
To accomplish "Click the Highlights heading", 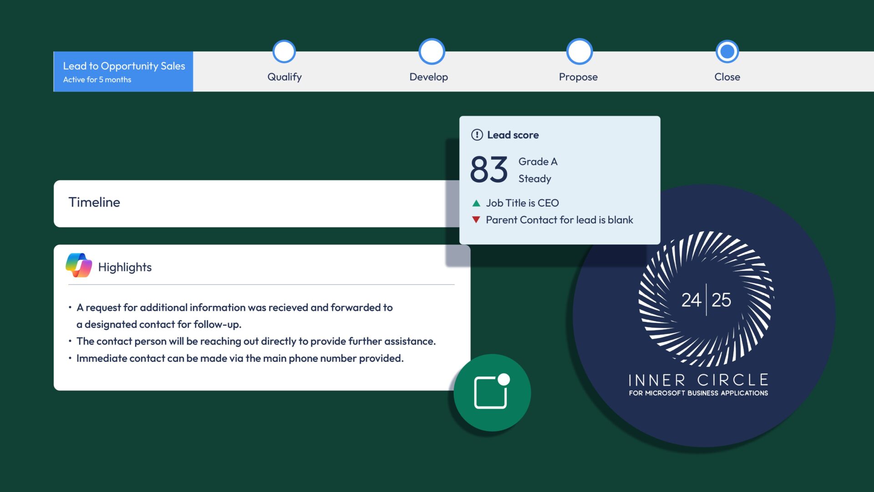I will tap(125, 267).
